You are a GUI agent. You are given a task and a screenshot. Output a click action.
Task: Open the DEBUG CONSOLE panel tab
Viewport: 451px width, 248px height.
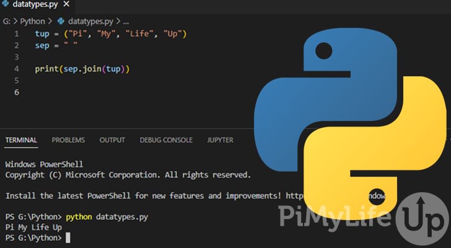(166, 140)
